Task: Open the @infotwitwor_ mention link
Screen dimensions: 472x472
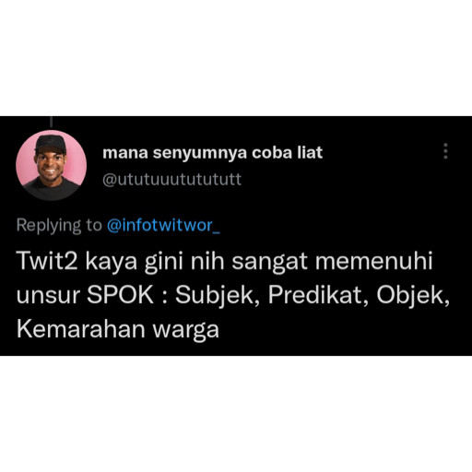Action: (x=163, y=225)
